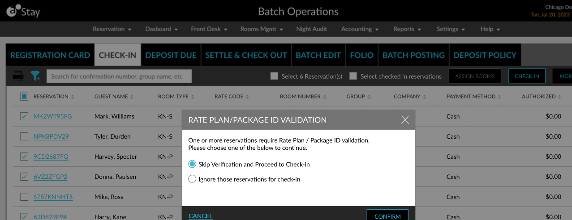The height and width of the screenshot is (220, 572).
Task: Sort by Authorized column arrows
Action: pyautogui.click(x=560, y=97)
